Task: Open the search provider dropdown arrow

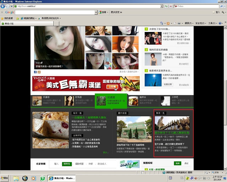Action: point(225,6)
